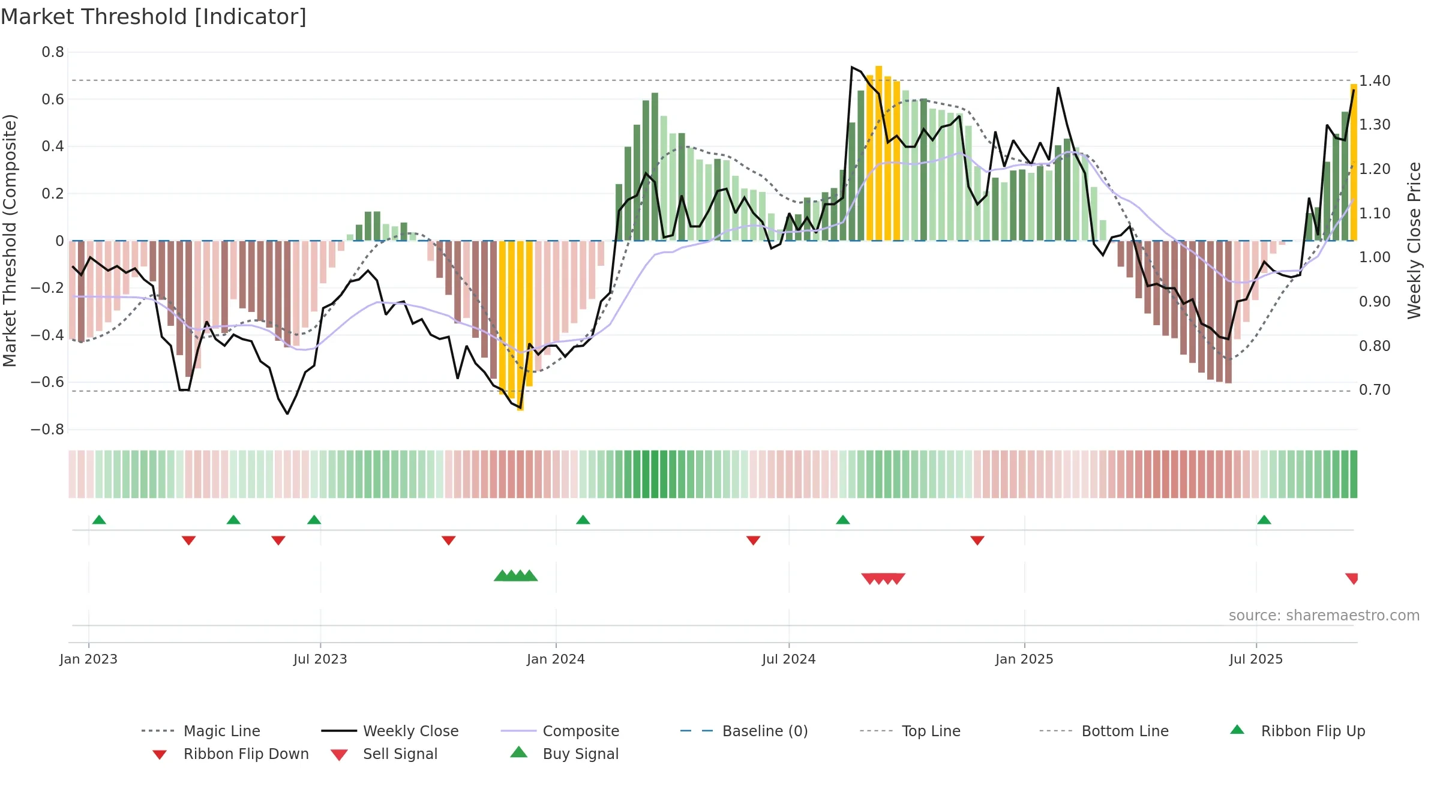Click the ribbon flip up marker after Jan 2024
Screen dimensions: 1440x810
[x=583, y=520]
